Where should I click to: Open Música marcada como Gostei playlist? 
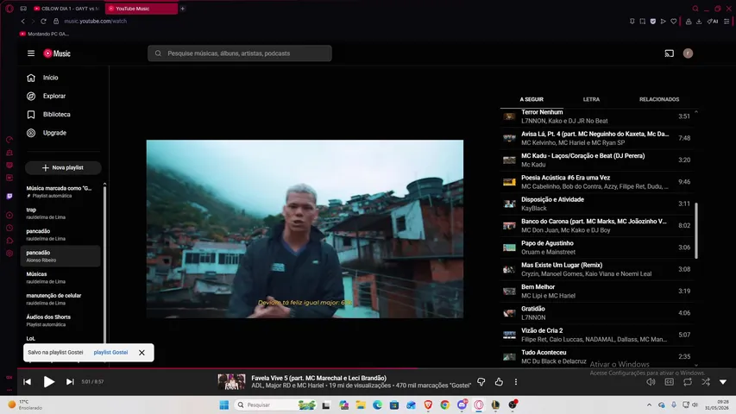click(x=61, y=191)
